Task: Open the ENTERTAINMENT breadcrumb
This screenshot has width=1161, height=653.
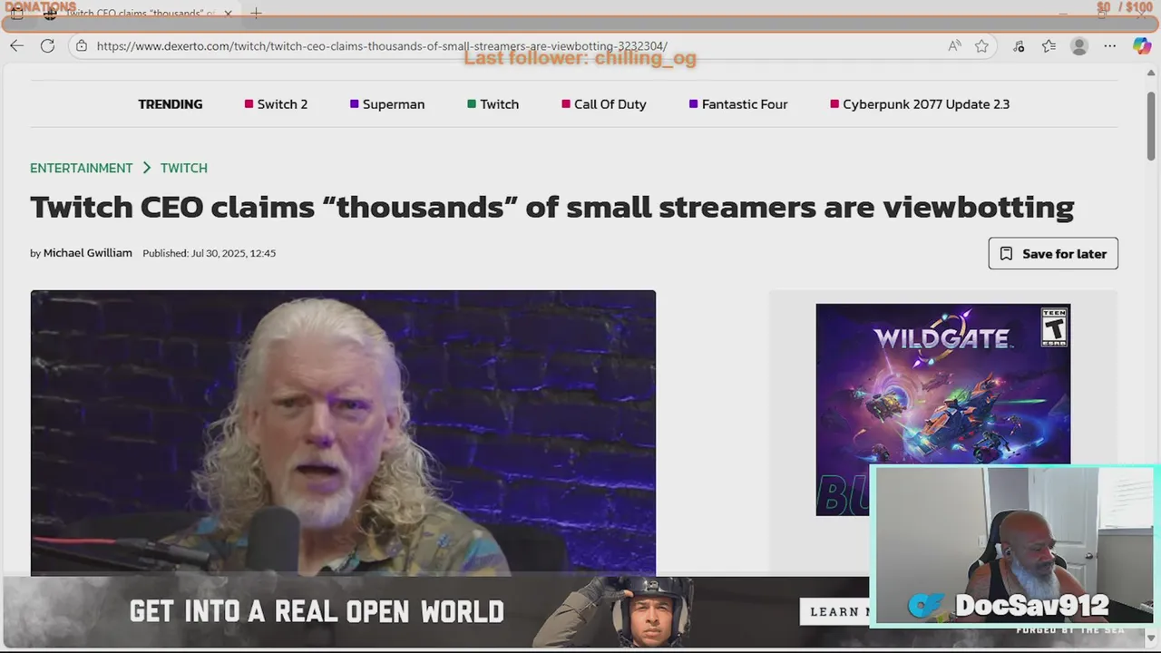Action: (x=81, y=168)
